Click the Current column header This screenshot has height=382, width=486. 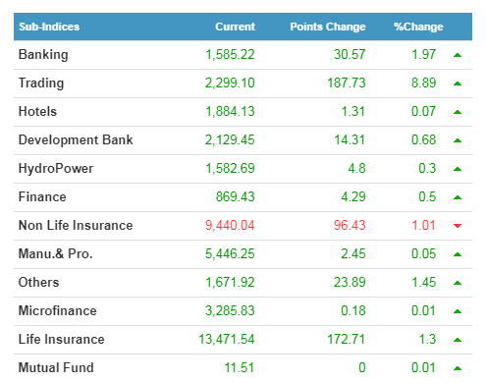tap(235, 27)
